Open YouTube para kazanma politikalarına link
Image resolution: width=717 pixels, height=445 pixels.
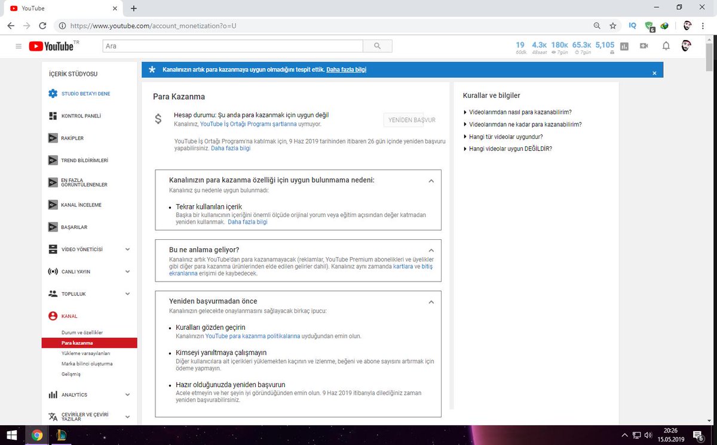(x=253, y=336)
